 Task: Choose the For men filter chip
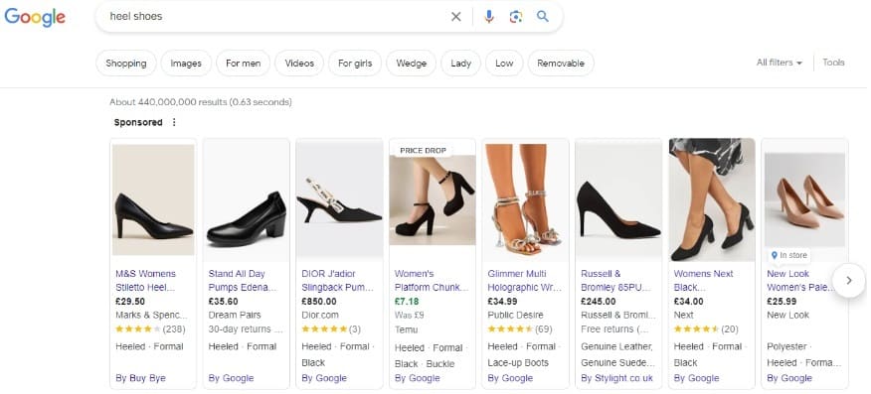click(x=244, y=64)
